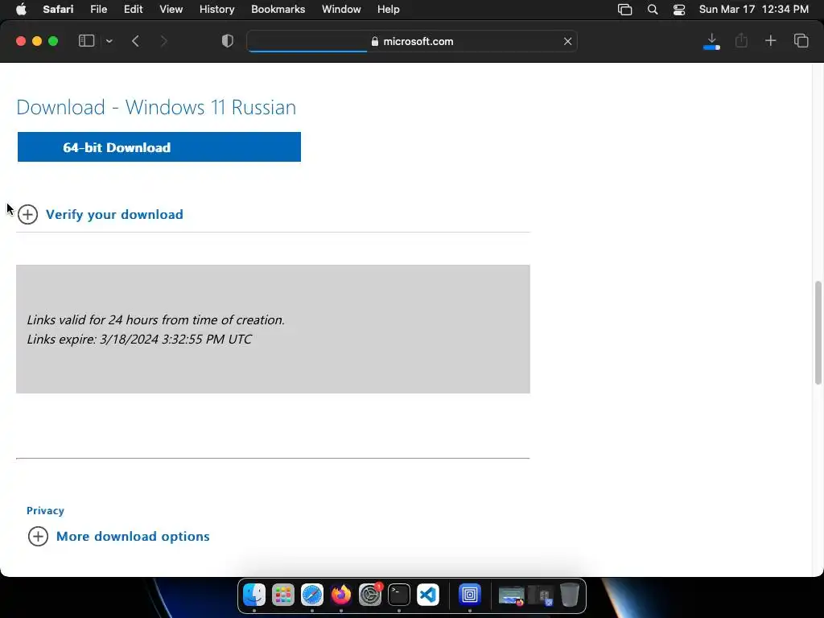Click the Links expire date text
Screen dimensions: 824x618
pyautogui.click(x=139, y=339)
